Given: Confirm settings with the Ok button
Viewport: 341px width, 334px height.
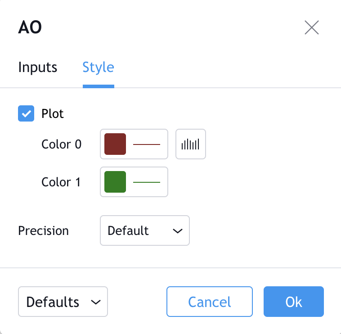Looking at the screenshot, I should coord(294,302).
